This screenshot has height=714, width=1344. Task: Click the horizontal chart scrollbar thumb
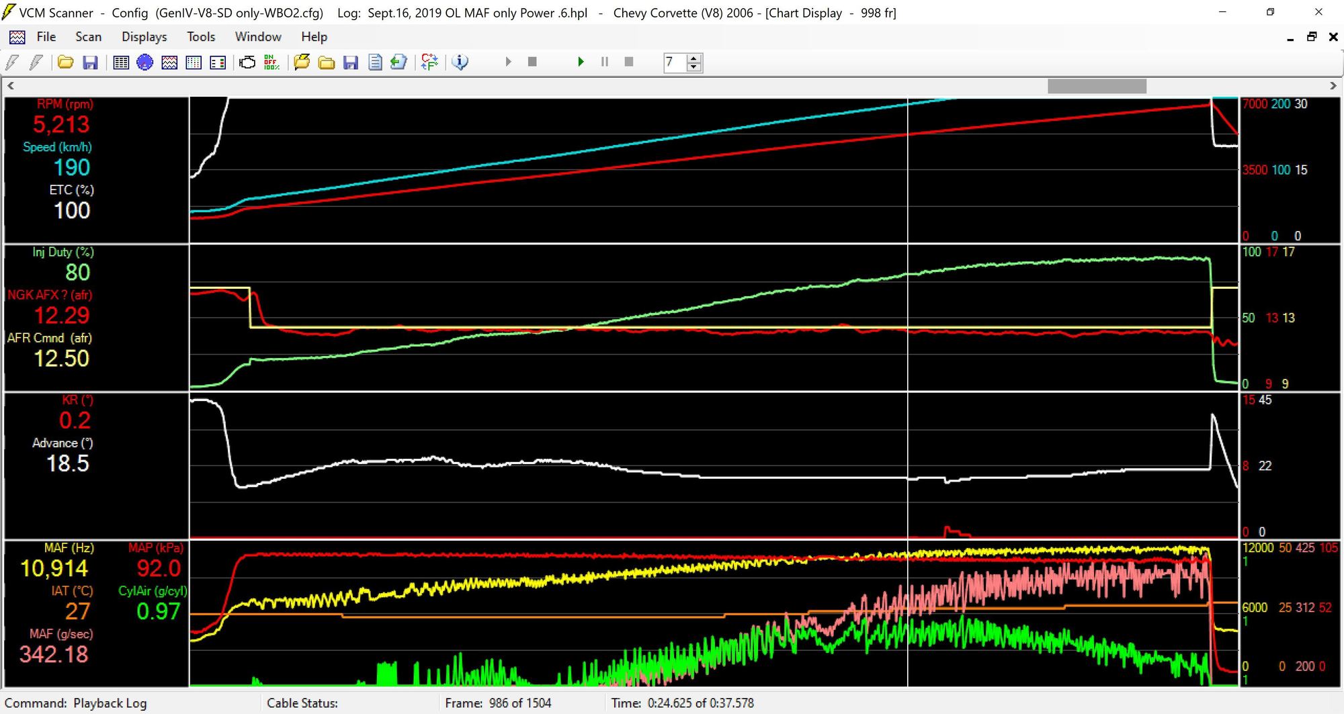[x=1097, y=86]
